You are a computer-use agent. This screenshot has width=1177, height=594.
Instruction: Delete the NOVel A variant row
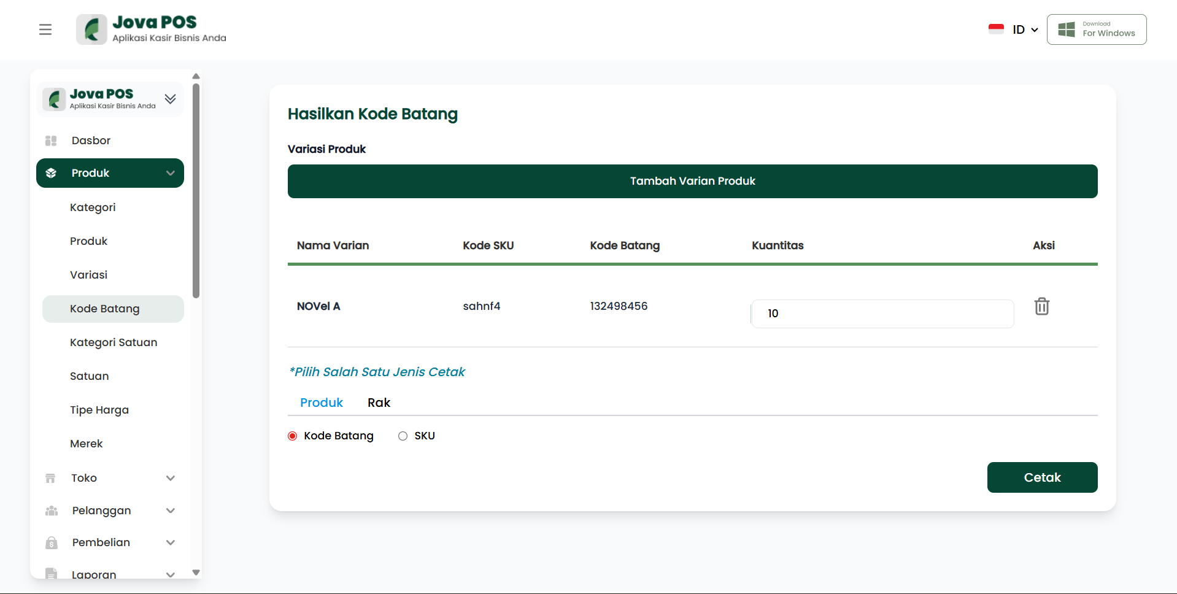click(x=1041, y=306)
